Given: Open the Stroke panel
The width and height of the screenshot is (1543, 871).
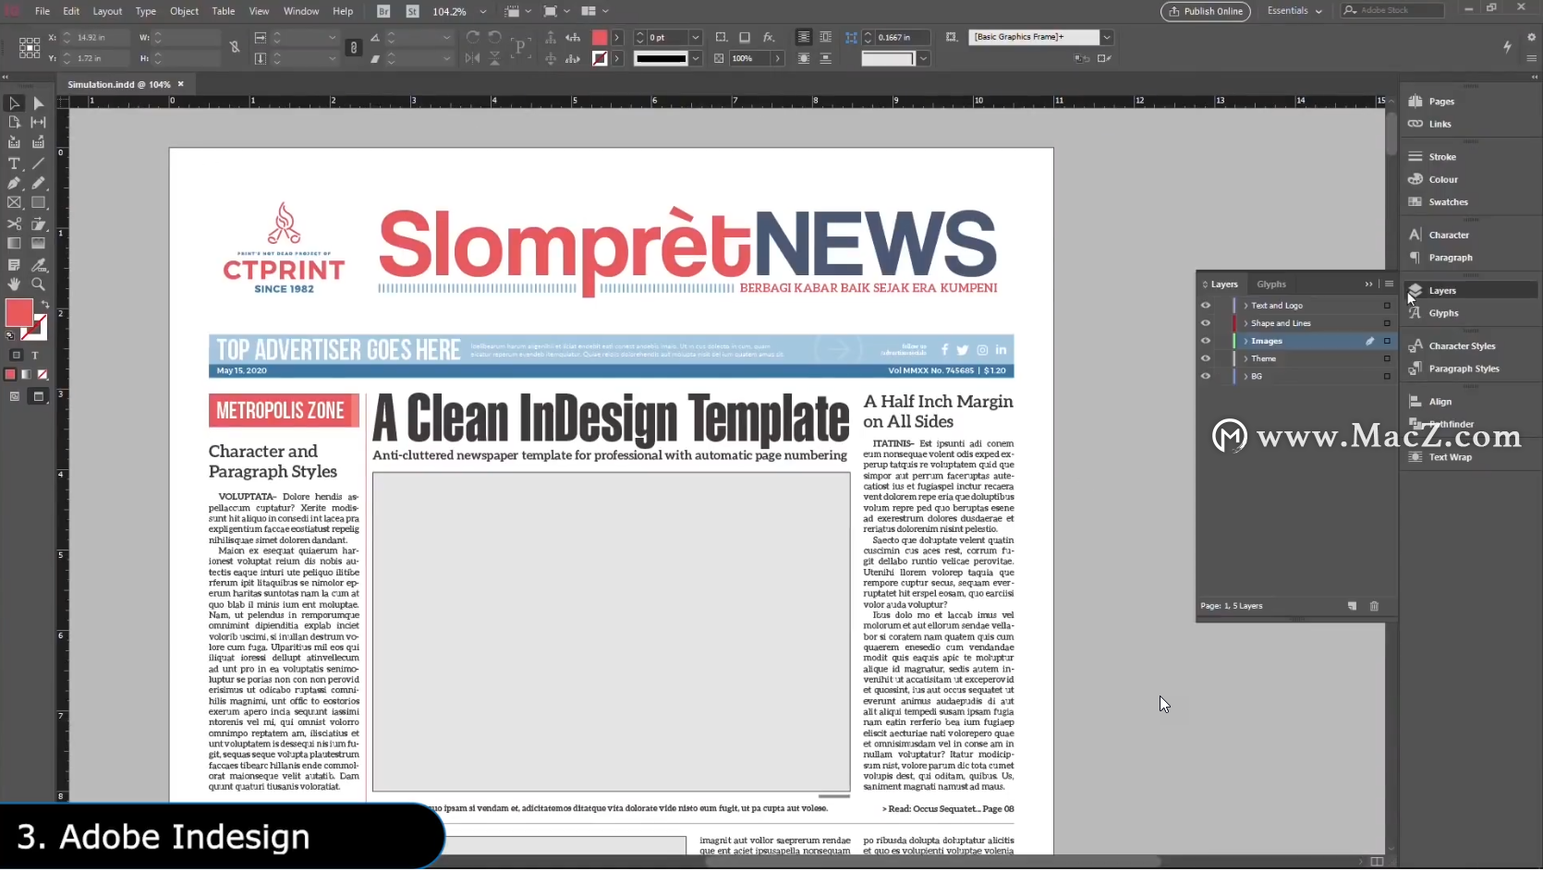Looking at the screenshot, I should click(x=1441, y=157).
